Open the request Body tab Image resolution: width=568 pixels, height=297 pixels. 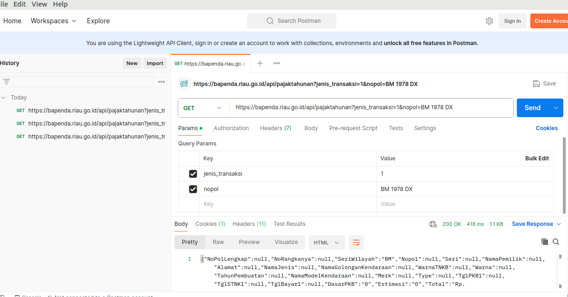point(311,128)
